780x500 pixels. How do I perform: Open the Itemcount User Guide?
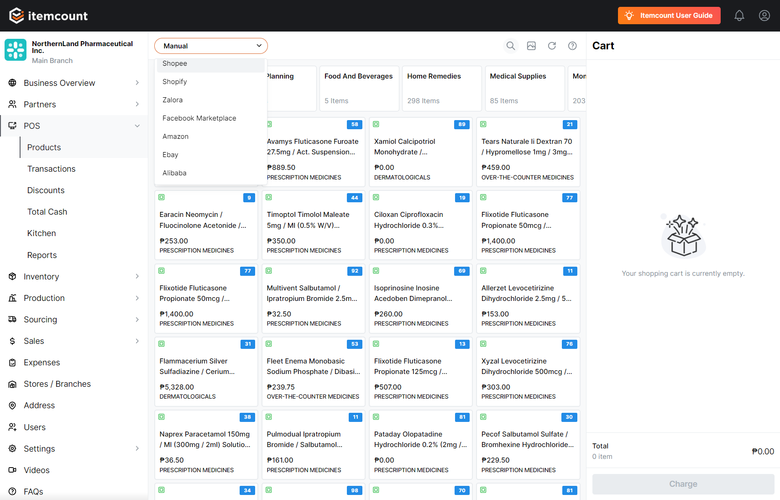[x=669, y=16]
